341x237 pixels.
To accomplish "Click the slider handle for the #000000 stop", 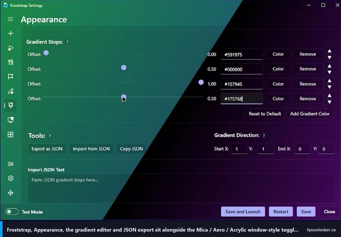I will pyautogui.click(x=124, y=68).
